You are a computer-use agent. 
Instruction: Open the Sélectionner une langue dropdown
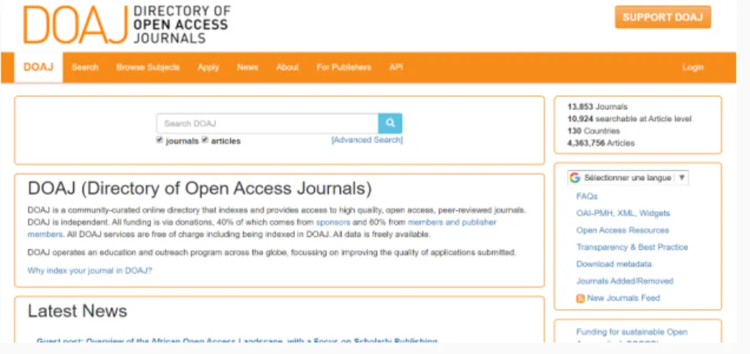(629, 178)
